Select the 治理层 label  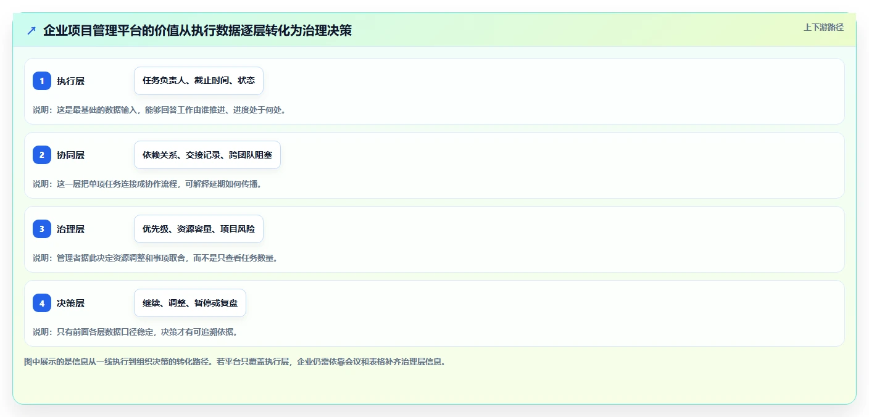[70, 229]
